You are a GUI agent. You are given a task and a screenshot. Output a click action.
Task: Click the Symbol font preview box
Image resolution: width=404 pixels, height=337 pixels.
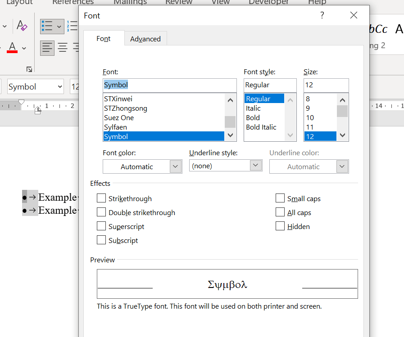click(x=227, y=284)
